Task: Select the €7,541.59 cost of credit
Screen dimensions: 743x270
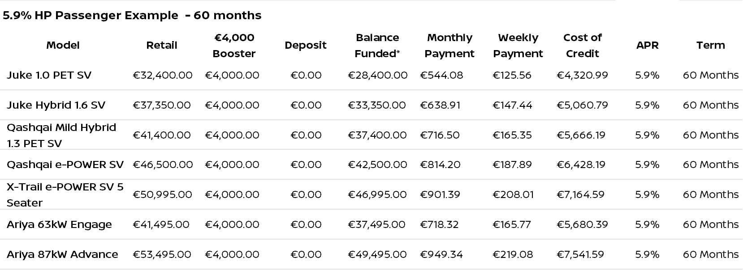Action: coord(580,254)
